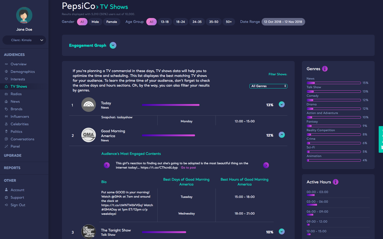This screenshot has width=383, height=239.
Task: Filter age group 18-24
Action: [180, 22]
